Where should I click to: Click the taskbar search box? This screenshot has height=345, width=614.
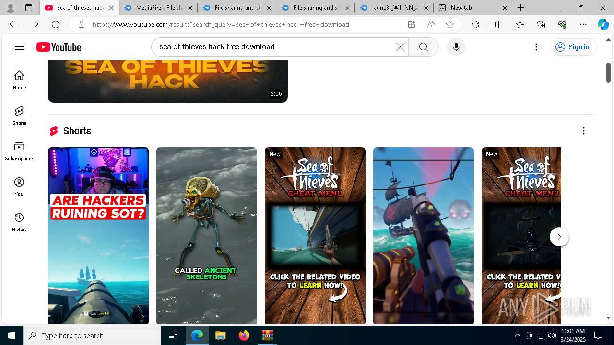(x=92, y=335)
